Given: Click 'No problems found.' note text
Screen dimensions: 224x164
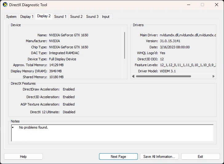Looking at the screenshot, I should coord(34,127).
